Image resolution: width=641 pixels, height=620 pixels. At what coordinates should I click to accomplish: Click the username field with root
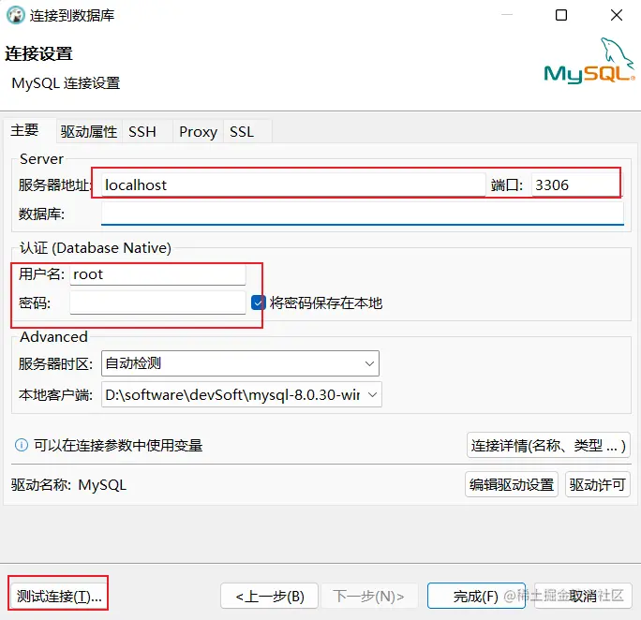[157, 274]
